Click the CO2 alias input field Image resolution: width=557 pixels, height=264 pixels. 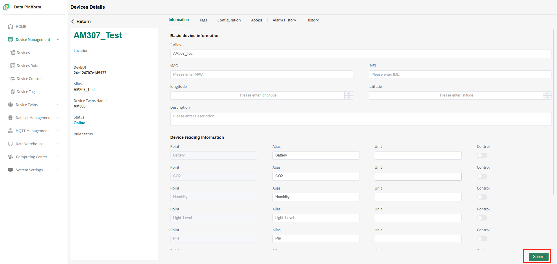coord(316,176)
